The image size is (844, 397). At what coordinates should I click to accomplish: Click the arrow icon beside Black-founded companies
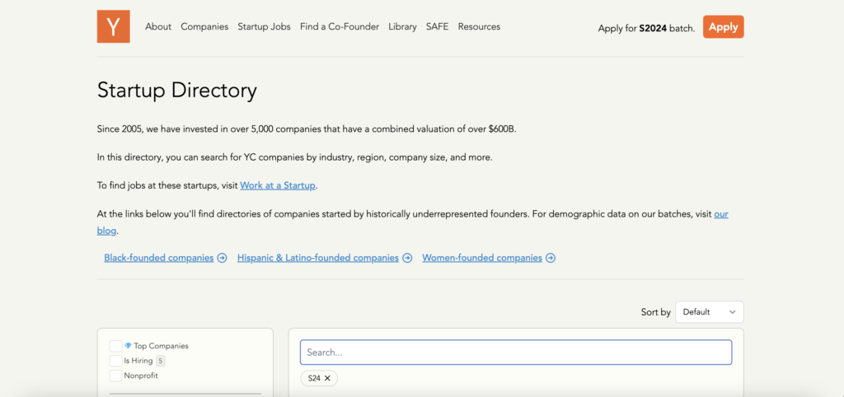[222, 258]
